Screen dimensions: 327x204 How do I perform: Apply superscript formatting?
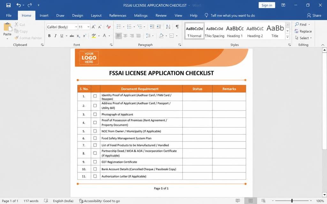[84, 36]
